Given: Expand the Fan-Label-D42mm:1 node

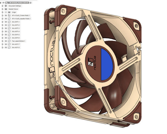Looking at the screenshot, I should point(3,41).
